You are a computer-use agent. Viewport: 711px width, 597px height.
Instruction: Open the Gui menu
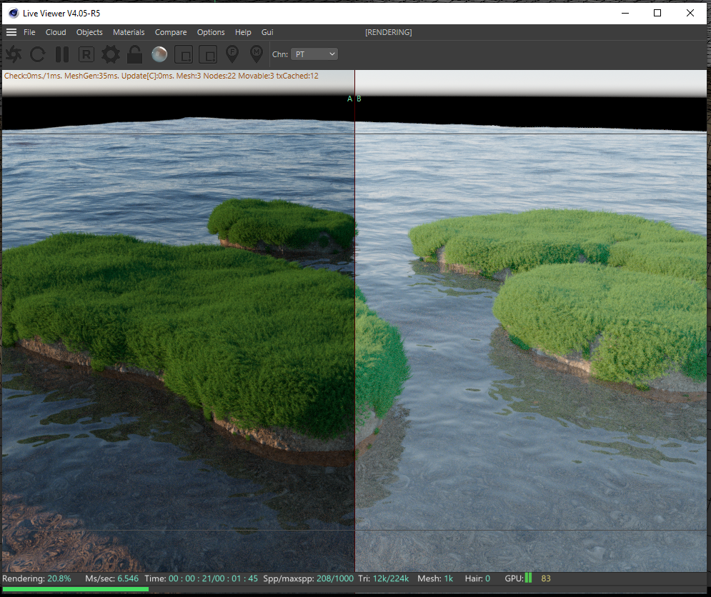(267, 32)
